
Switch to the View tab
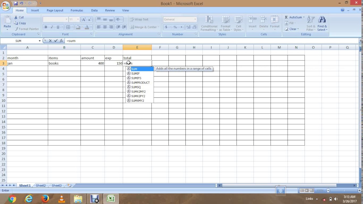tap(126, 10)
